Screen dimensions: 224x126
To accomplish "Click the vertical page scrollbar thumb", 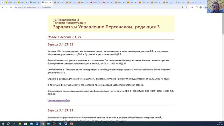I will coord(223,23).
